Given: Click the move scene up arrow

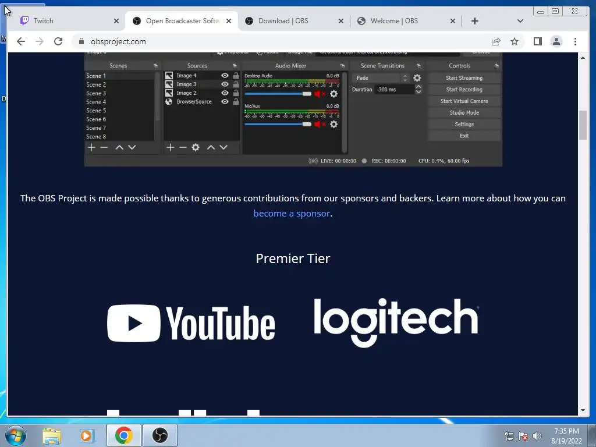Looking at the screenshot, I should pyautogui.click(x=119, y=147).
